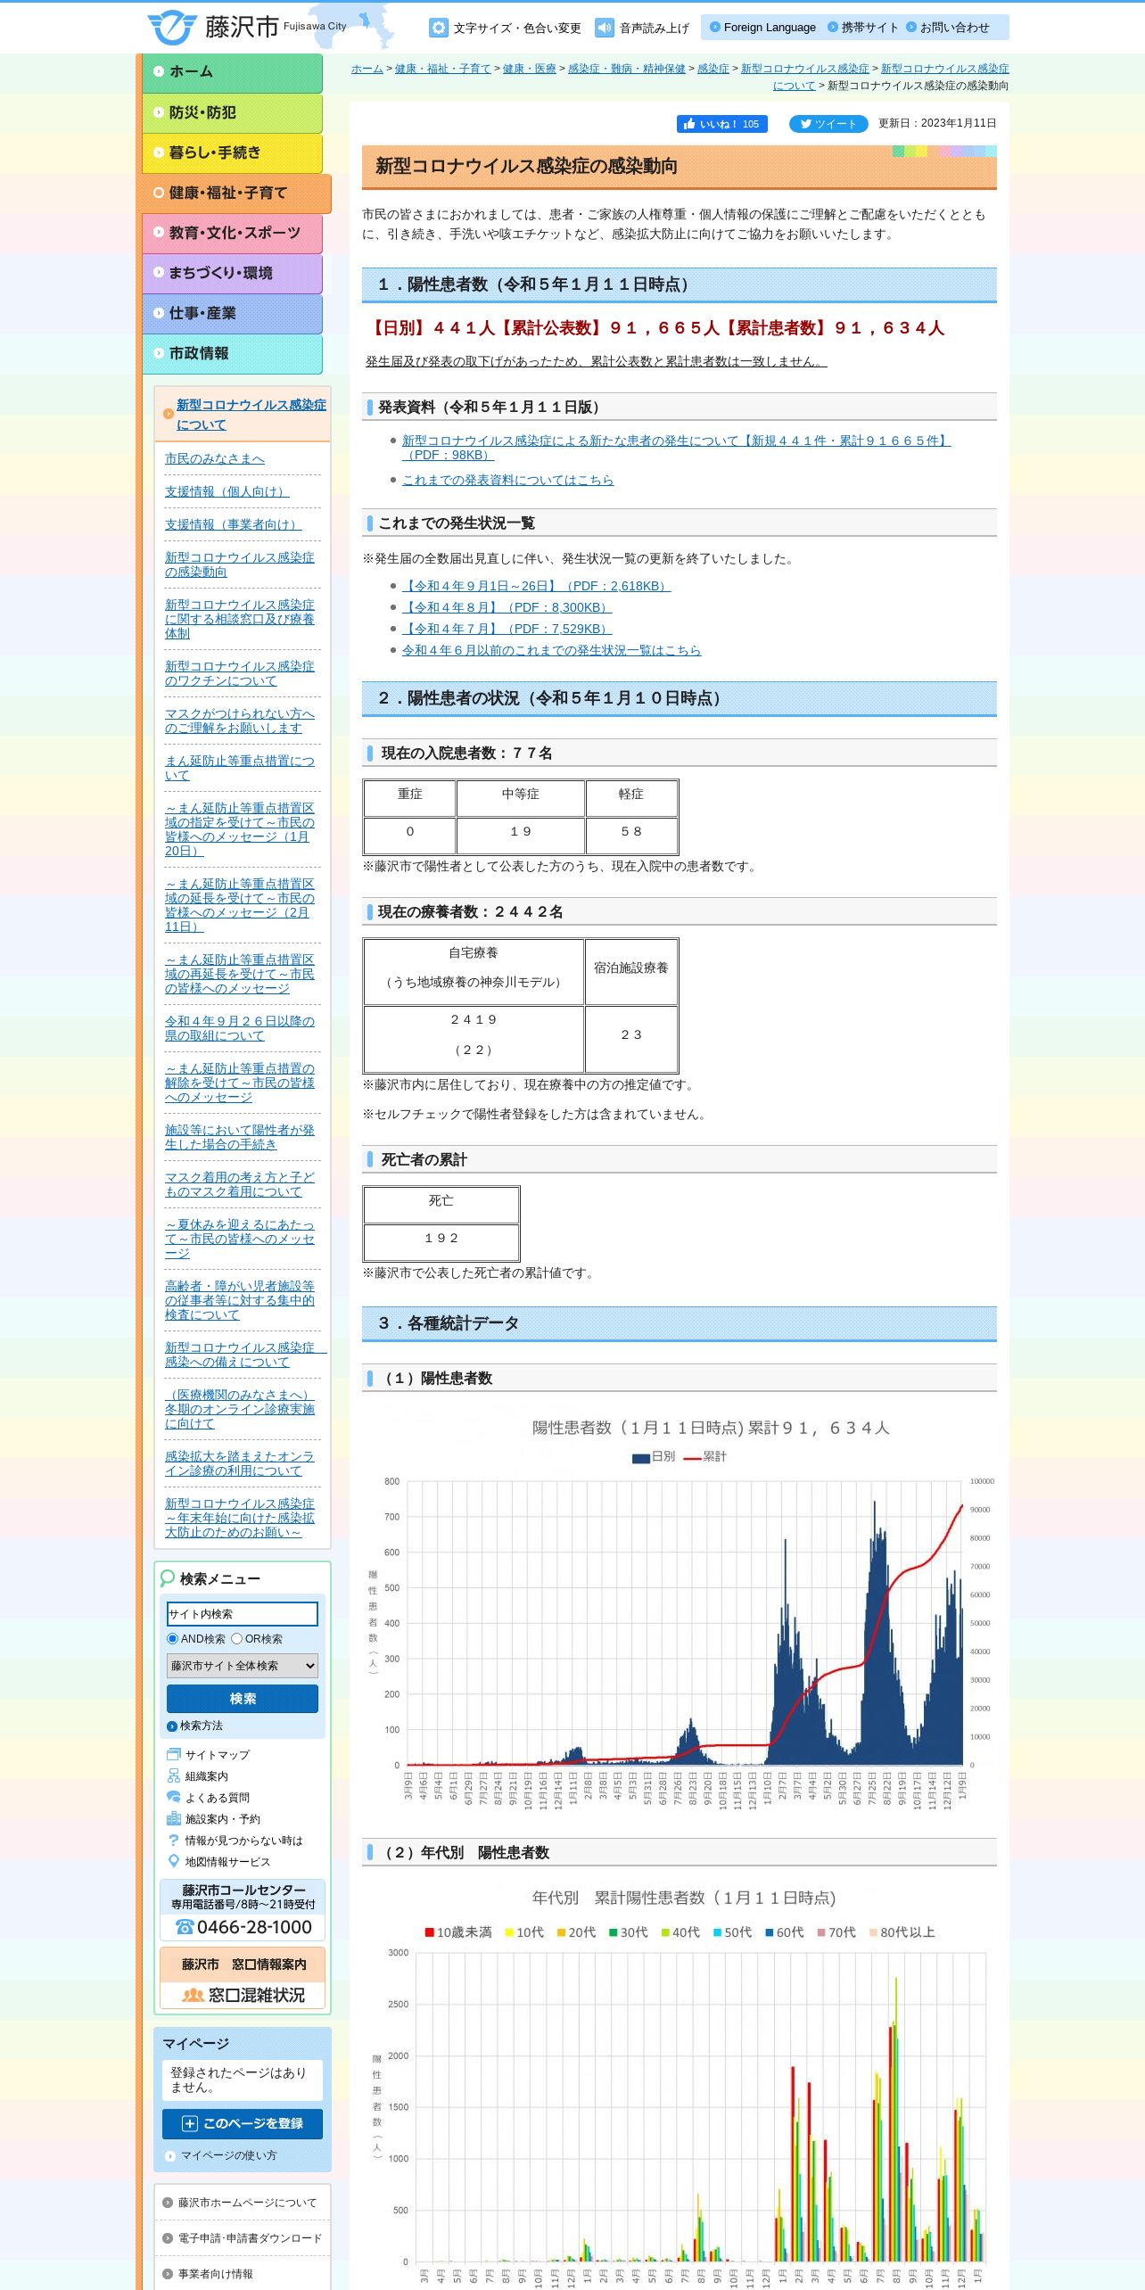Click the このページを登録 button

(x=243, y=2123)
